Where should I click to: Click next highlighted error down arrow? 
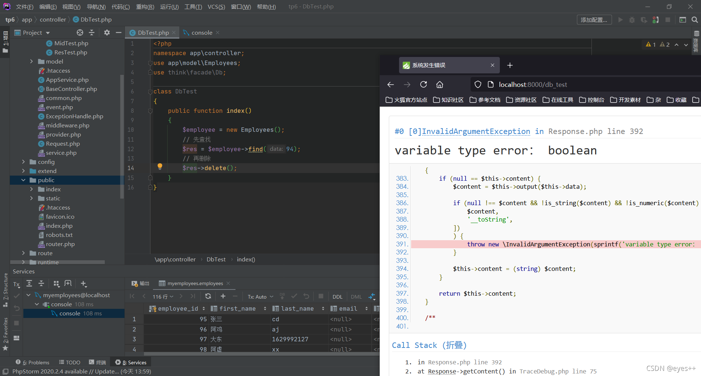point(686,45)
